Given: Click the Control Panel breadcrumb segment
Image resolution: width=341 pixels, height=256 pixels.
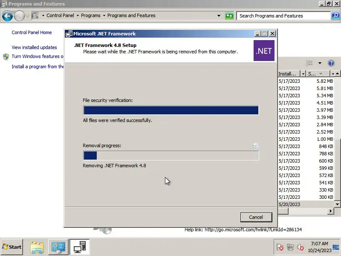Looking at the screenshot, I should [x=60, y=15].
